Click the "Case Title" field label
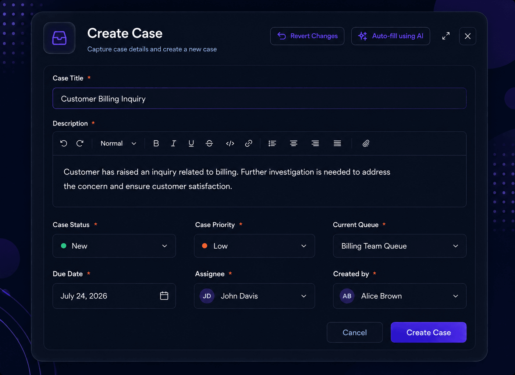Image resolution: width=515 pixels, height=375 pixels. (68, 78)
